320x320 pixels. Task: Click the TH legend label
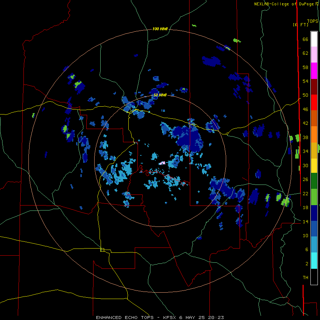point(305,278)
